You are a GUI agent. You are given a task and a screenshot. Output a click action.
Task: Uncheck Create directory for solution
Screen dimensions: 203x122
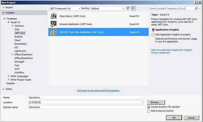[x=149, y=107]
